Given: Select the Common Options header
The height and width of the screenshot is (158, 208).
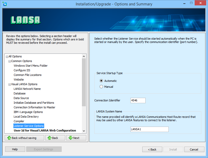Looking at the screenshot, I should click(22, 61).
